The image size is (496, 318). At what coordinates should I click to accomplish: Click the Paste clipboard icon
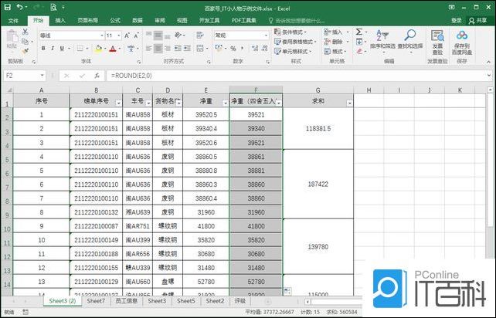pyautogui.click(x=12, y=37)
